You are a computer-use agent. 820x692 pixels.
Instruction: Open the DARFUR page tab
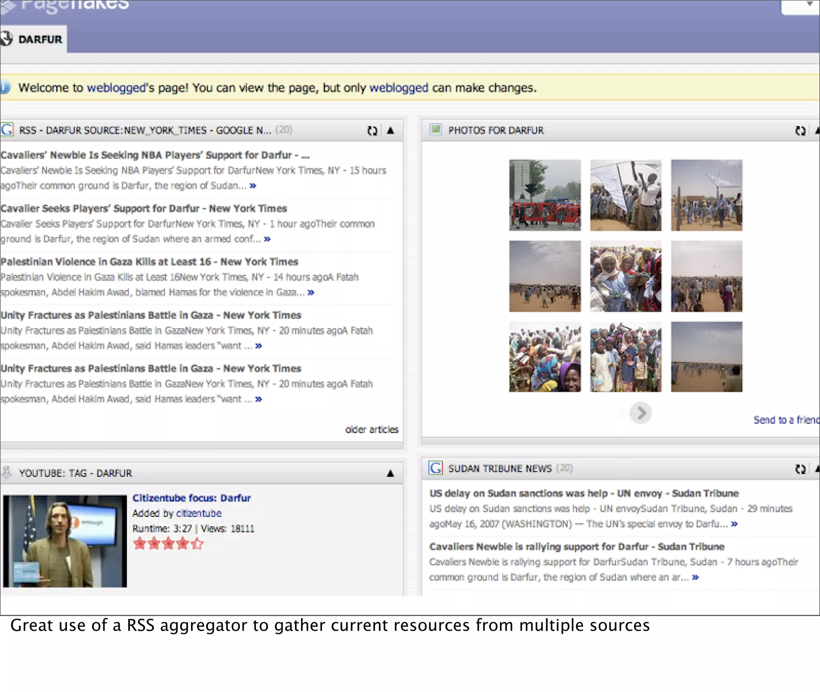(x=33, y=39)
